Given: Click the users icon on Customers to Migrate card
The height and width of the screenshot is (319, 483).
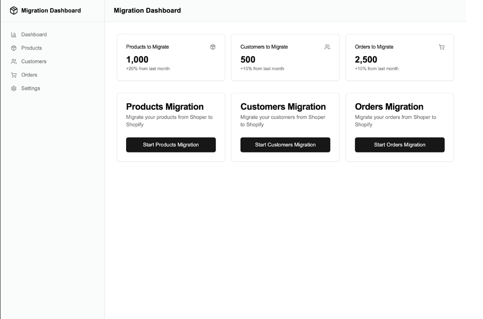Looking at the screenshot, I should click(327, 47).
